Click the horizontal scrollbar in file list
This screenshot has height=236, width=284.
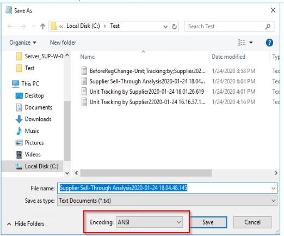pyautogui.click(x=146, y=173)
